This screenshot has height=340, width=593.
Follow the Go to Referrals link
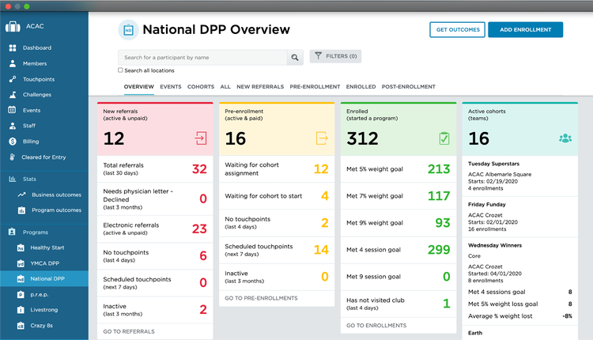[x=129, y=331]
